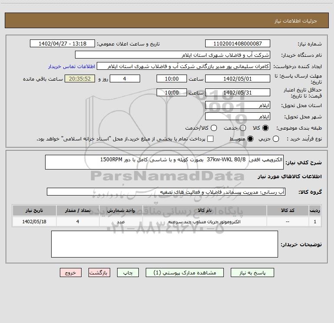Click the گروه کالا field
Viewport: 334px width, 323px height.
pos(166,192)
